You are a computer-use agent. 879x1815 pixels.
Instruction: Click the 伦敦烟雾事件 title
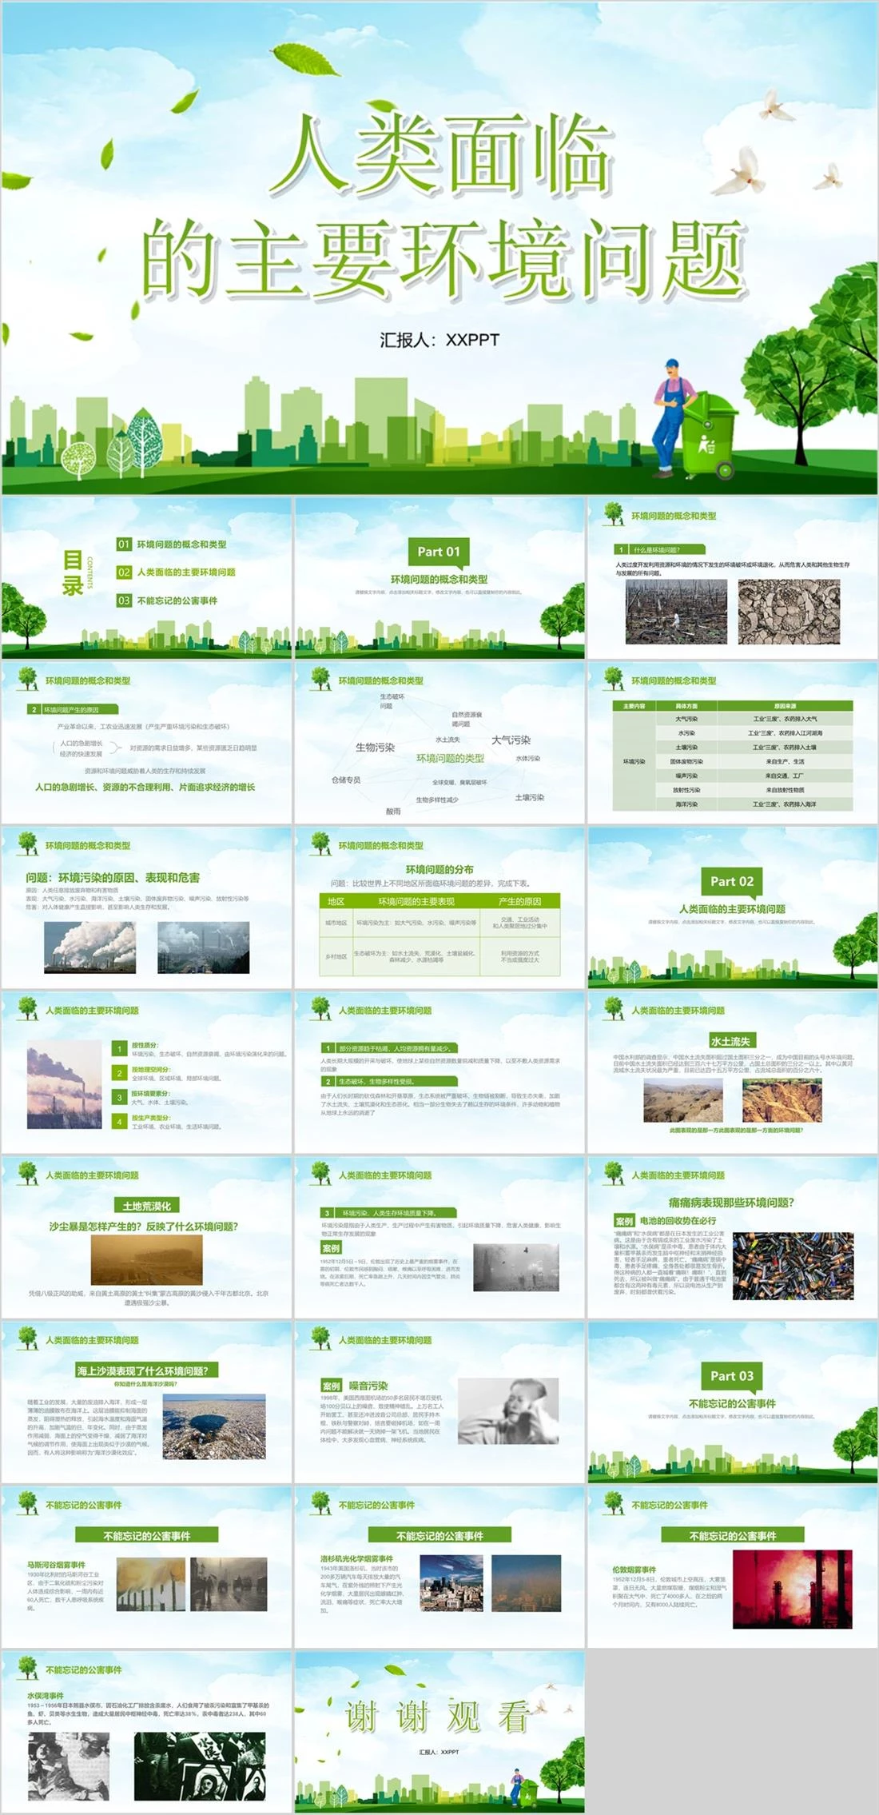click(x=634, y=1570)
